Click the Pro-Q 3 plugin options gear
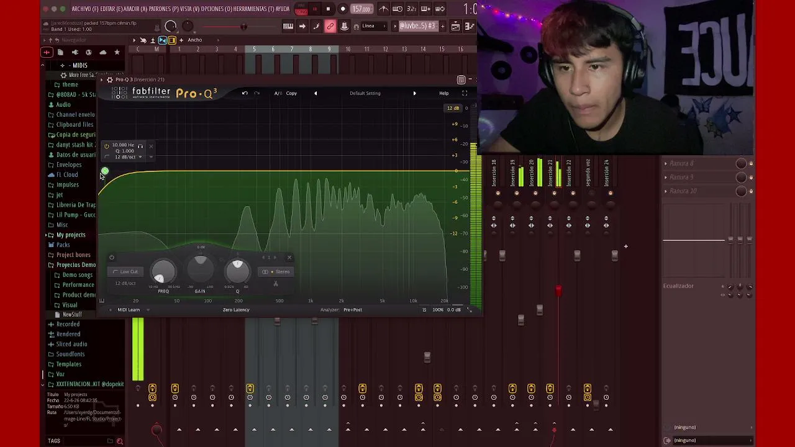Image resolution: width=795 pixels, height=447 pixels. tap(109, 79)
